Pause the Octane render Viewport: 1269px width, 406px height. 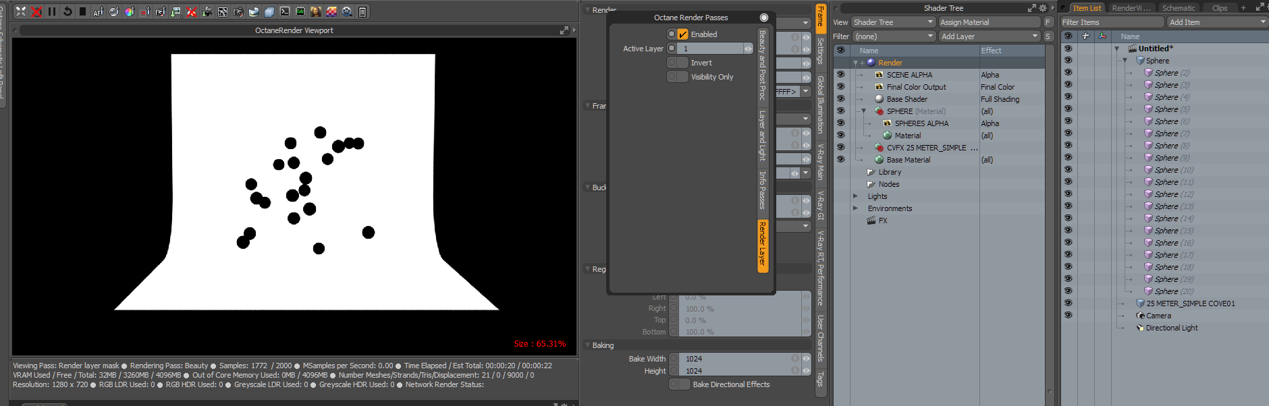(52, 11)
